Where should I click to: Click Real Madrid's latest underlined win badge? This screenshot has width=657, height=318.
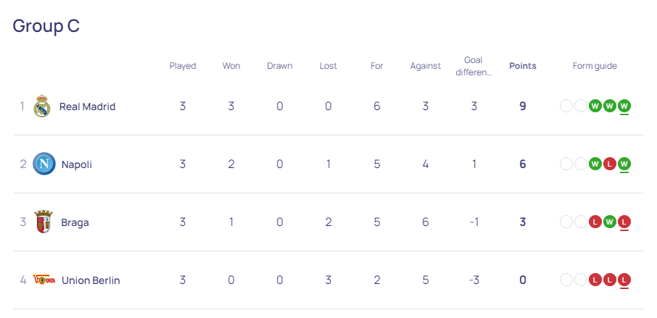point(624,106)
